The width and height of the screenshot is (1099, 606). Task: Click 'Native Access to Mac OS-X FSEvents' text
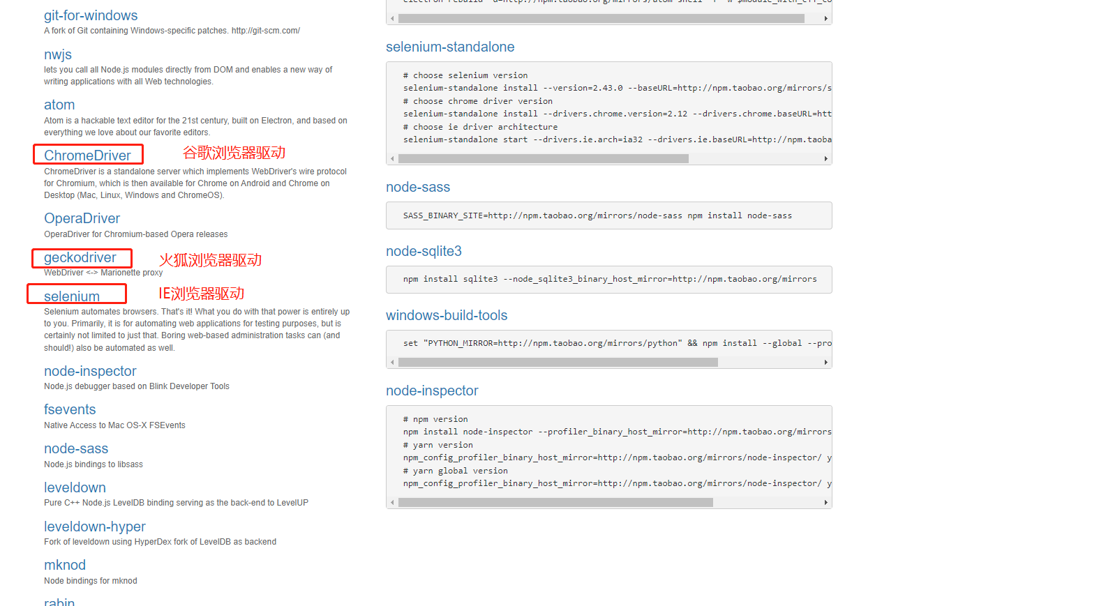(114, 425)
